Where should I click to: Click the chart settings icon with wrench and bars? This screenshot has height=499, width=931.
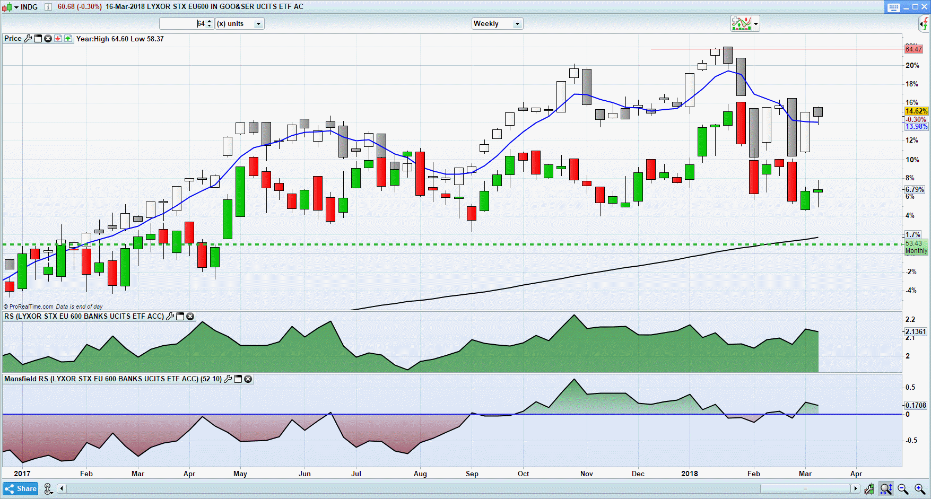[x=869, y=488]
